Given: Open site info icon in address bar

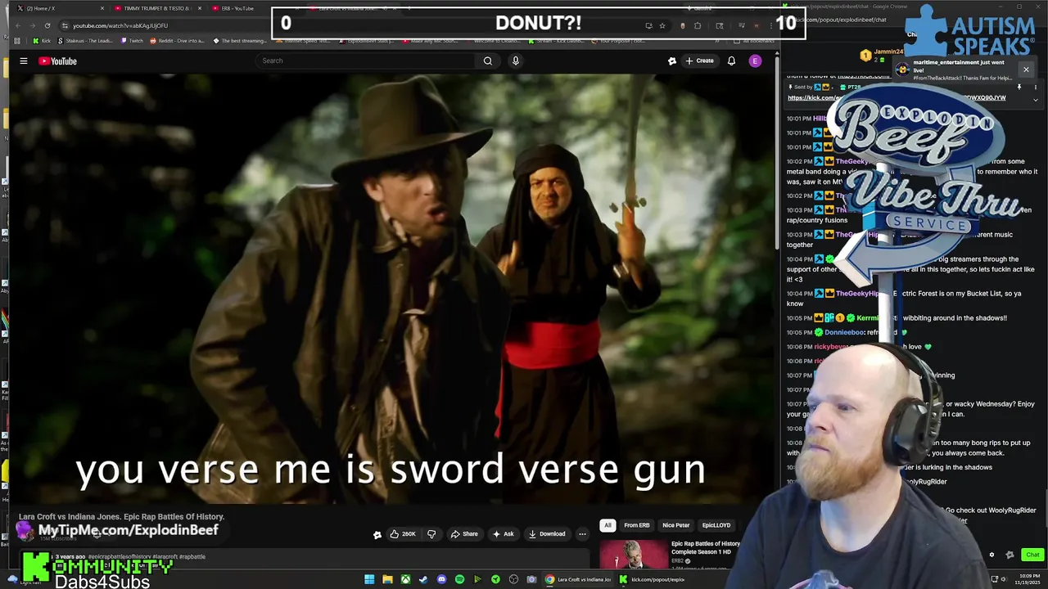Looking at the screenshot, I should coord(65,25).
